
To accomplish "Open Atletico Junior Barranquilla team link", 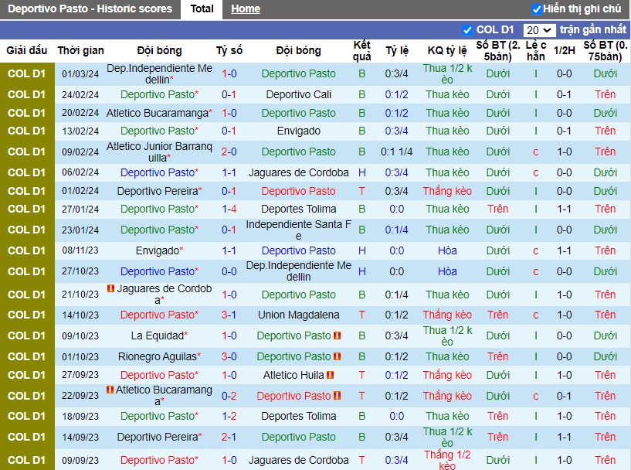I will (x=159, y=152).
